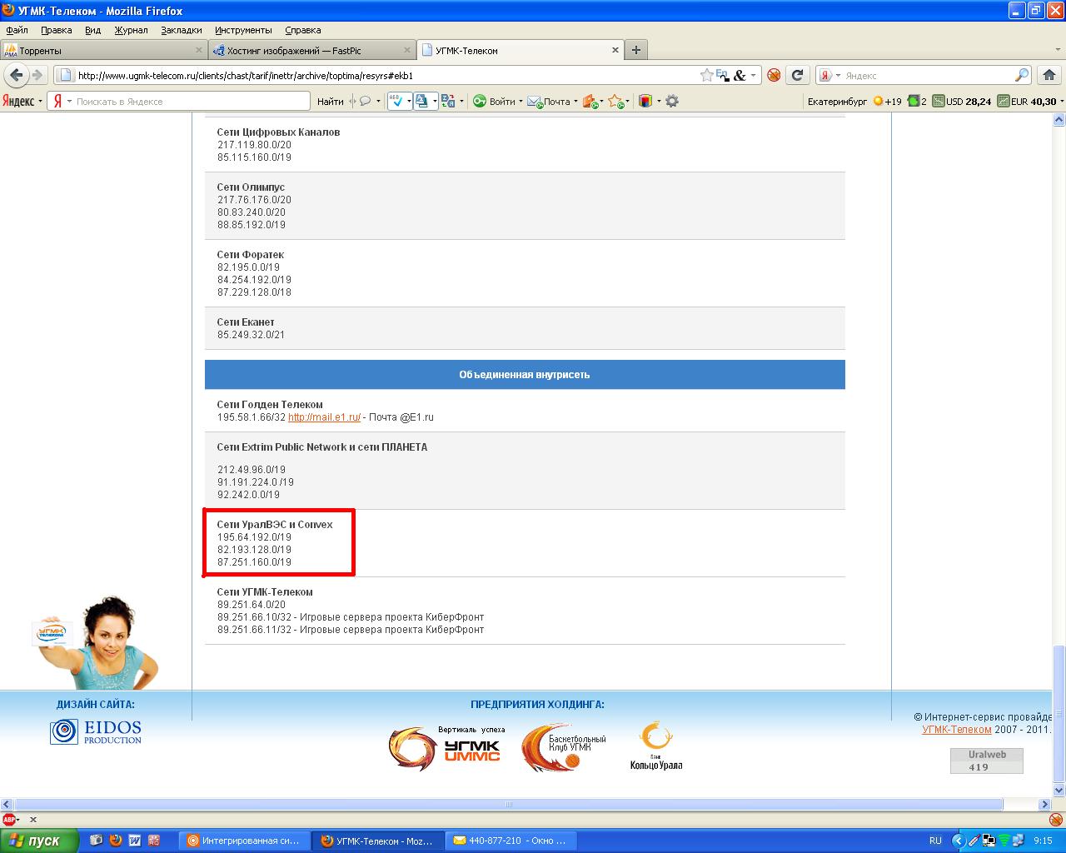Go to the Home page icon
The image size is (1066, 853).
pos(1050,75)
